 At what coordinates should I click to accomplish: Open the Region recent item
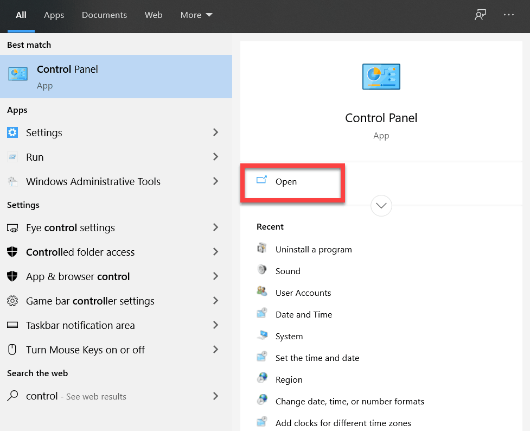tap(289, 380)
